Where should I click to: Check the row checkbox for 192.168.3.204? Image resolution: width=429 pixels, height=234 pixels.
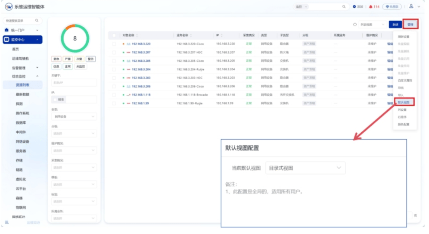point(114,69)
